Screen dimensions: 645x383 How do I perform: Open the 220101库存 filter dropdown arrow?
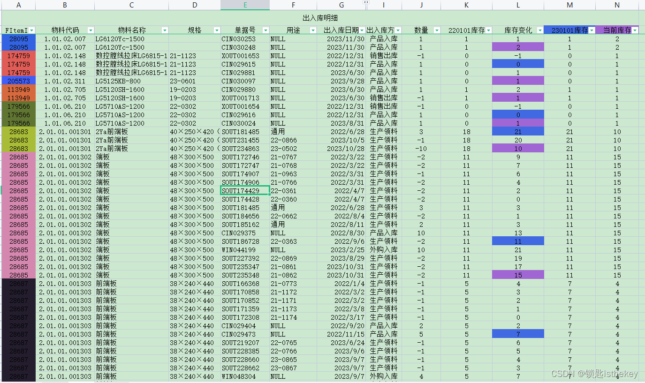(x=488, y=30)
